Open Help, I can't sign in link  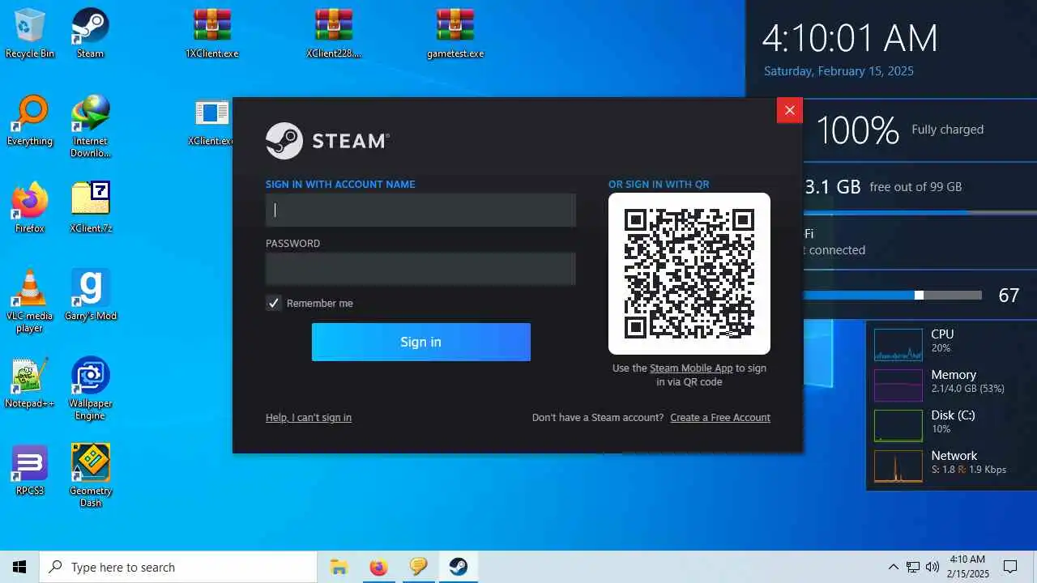coord(309,418)
